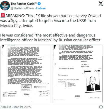This screenshot has height=109, width=104.
Task: Click the blue verified checkmark badge
Action: [x=39, y=4]
